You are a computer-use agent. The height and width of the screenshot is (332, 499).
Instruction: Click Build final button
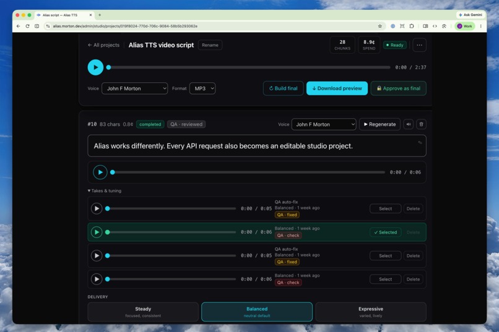[283, 88]
